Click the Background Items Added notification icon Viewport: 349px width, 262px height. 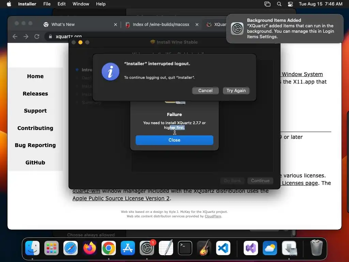click(x=237, y=29)
